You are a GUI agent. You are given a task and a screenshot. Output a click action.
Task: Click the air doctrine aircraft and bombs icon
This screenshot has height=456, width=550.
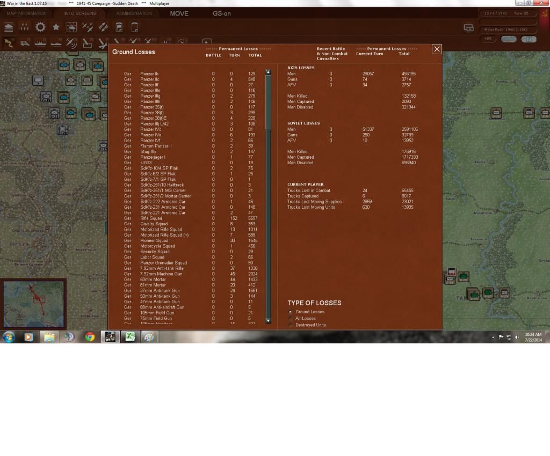point(103,27)
